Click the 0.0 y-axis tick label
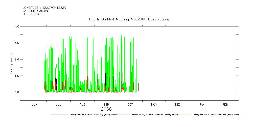This screenshot has height=127, width=255. (x=17, y=92)
